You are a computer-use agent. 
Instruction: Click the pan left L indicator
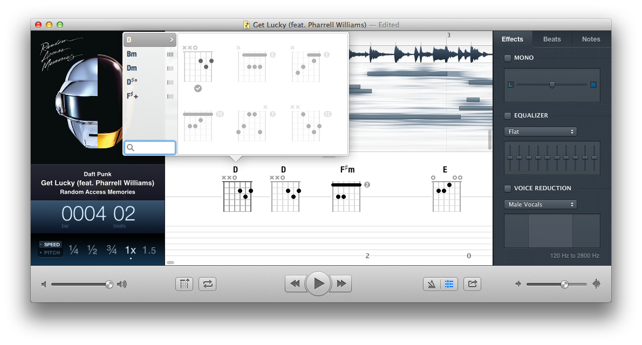pos(510,85)
